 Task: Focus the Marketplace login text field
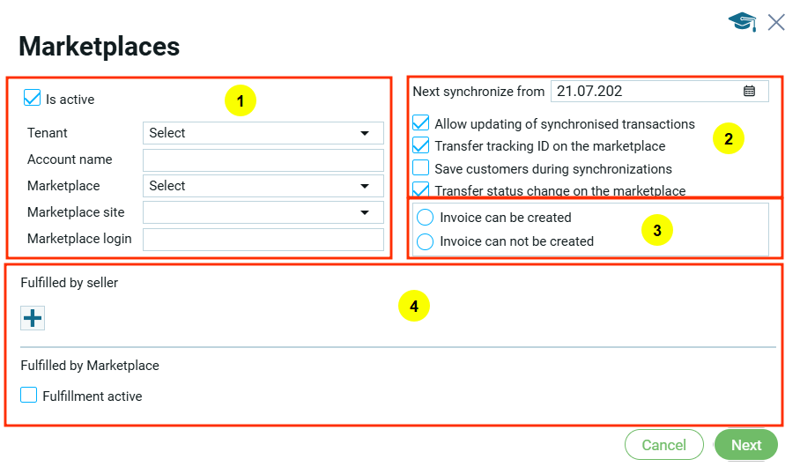coord(263,239)
